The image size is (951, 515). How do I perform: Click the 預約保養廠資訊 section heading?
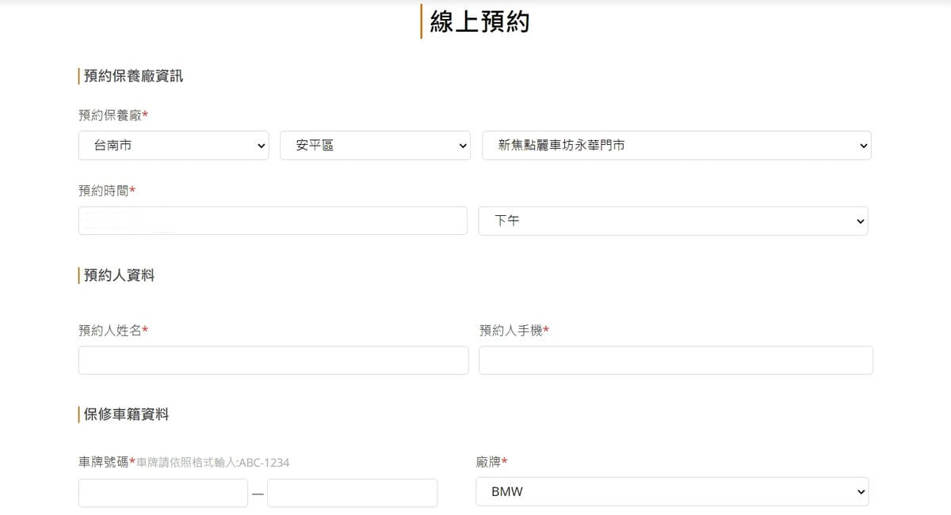point(133,76)
